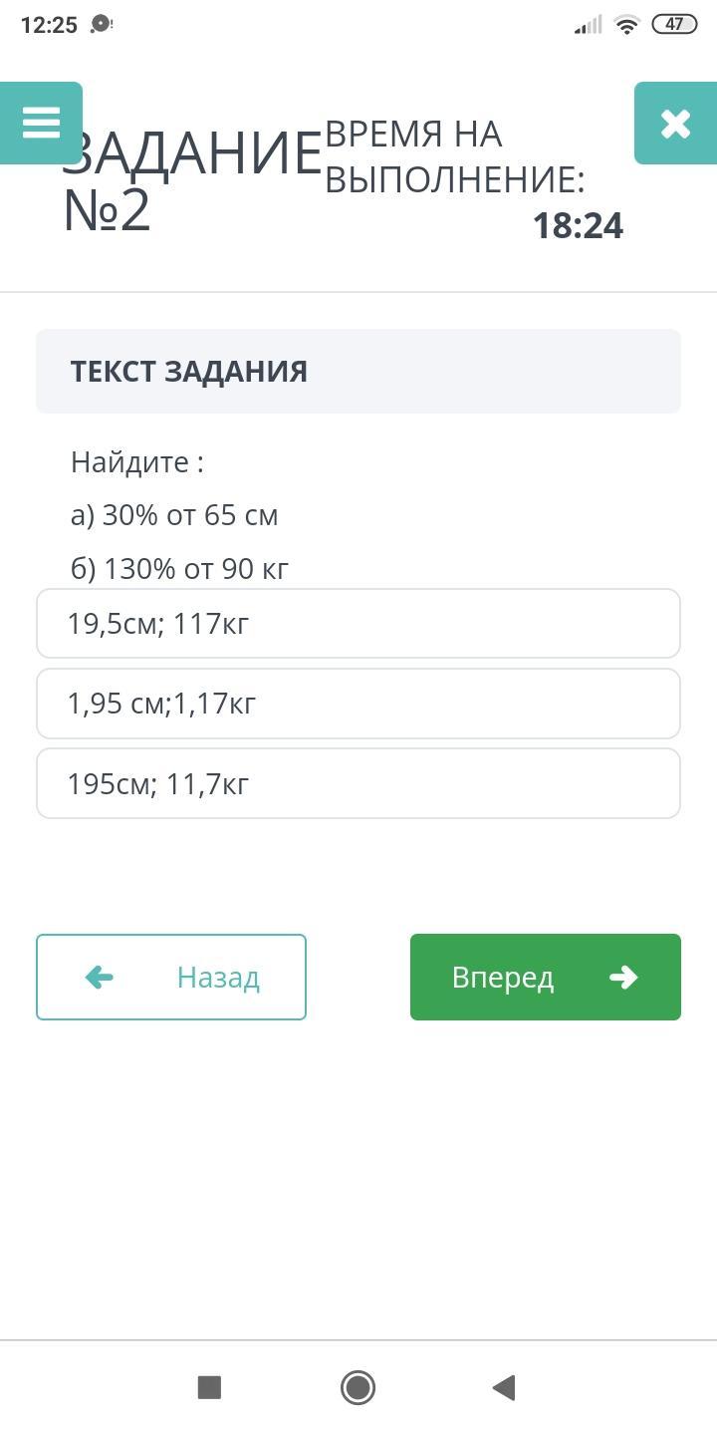Tap the question line 130% от 90 кг
The height and width of the screenshot is (1435, 717).
pyautogui.click(x=180, y=569)
